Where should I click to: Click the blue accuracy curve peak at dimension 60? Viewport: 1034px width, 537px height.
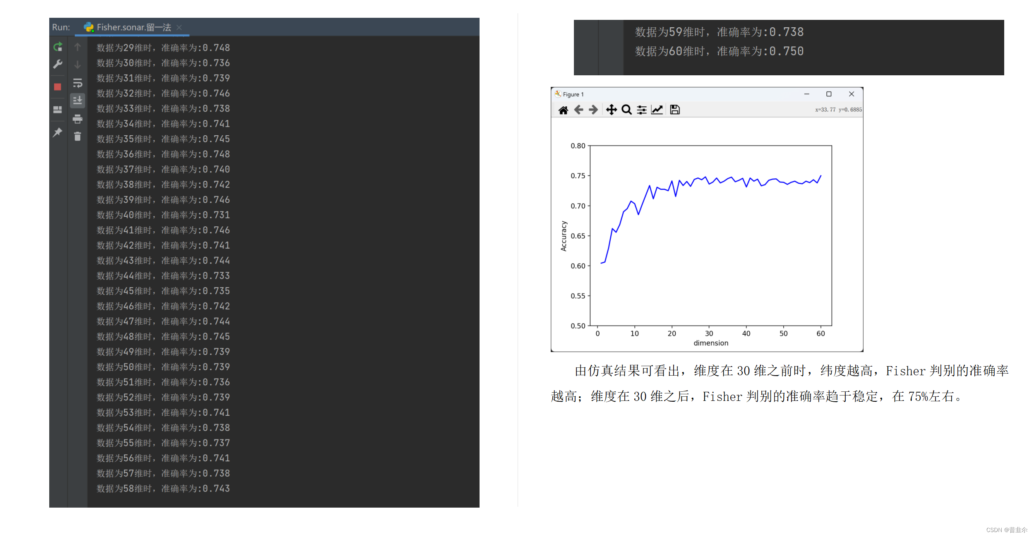(x=821, y=176)
